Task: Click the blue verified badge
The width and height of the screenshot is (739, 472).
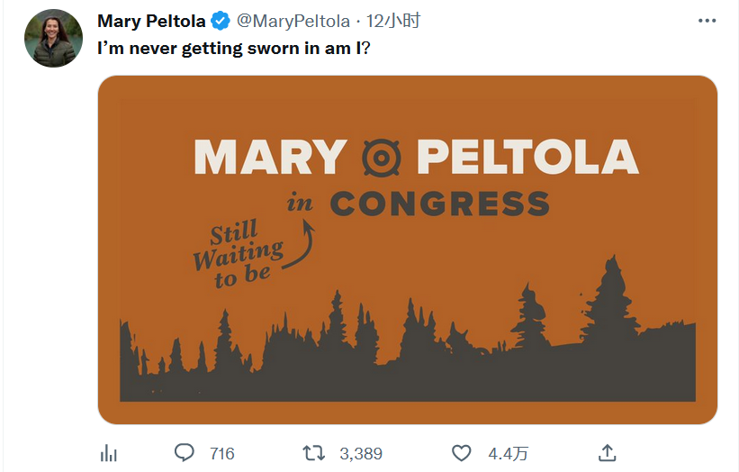Action: pos(221,22)
